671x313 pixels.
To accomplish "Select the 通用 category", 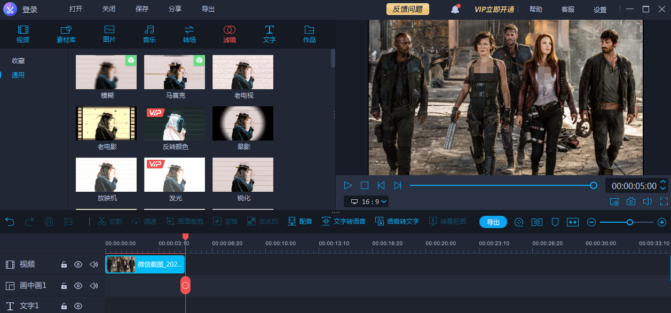I will 18,75.
